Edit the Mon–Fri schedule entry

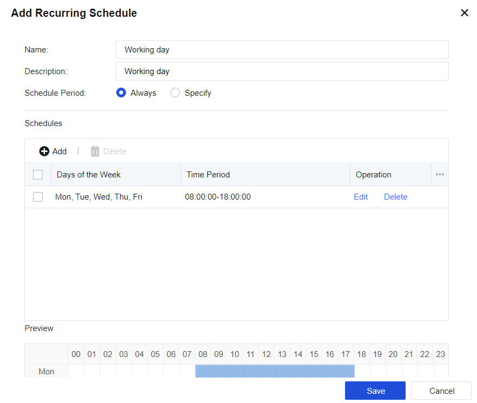361,197
